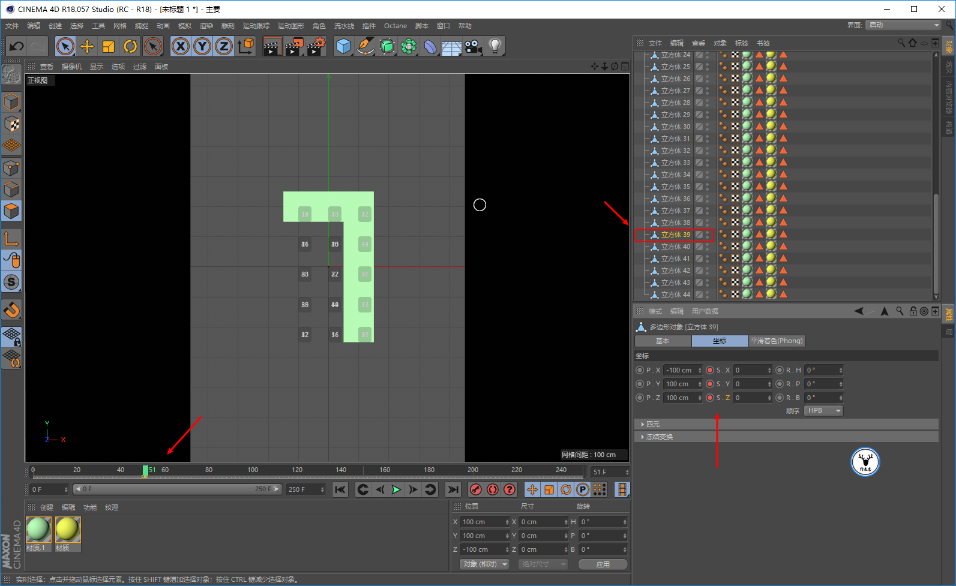Switch to polygons mode
This screenshot has height=586, width=956.
point(11,211)
